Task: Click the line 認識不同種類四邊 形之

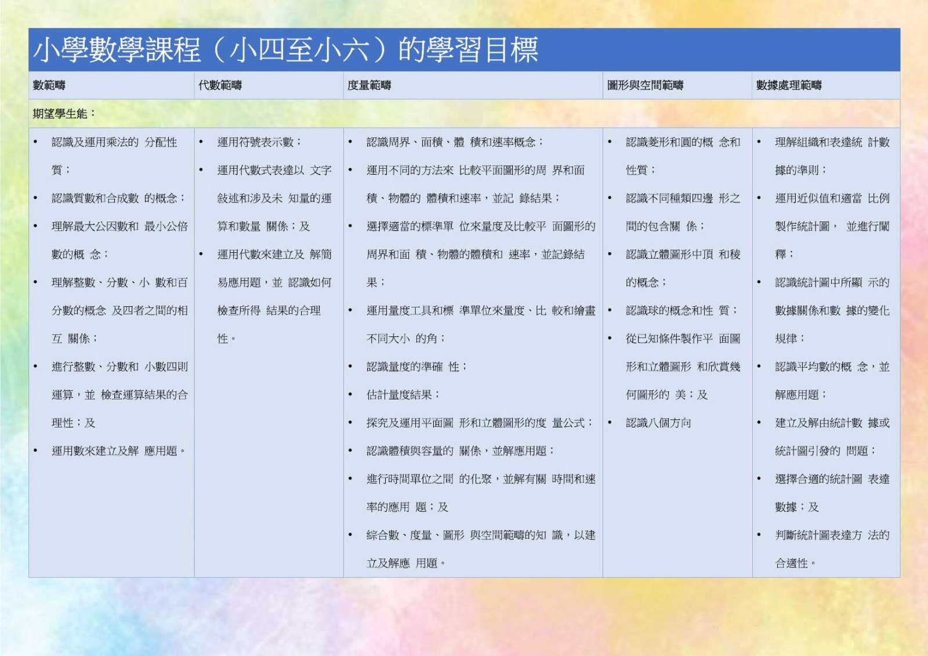Action: (x=683, y=198)
